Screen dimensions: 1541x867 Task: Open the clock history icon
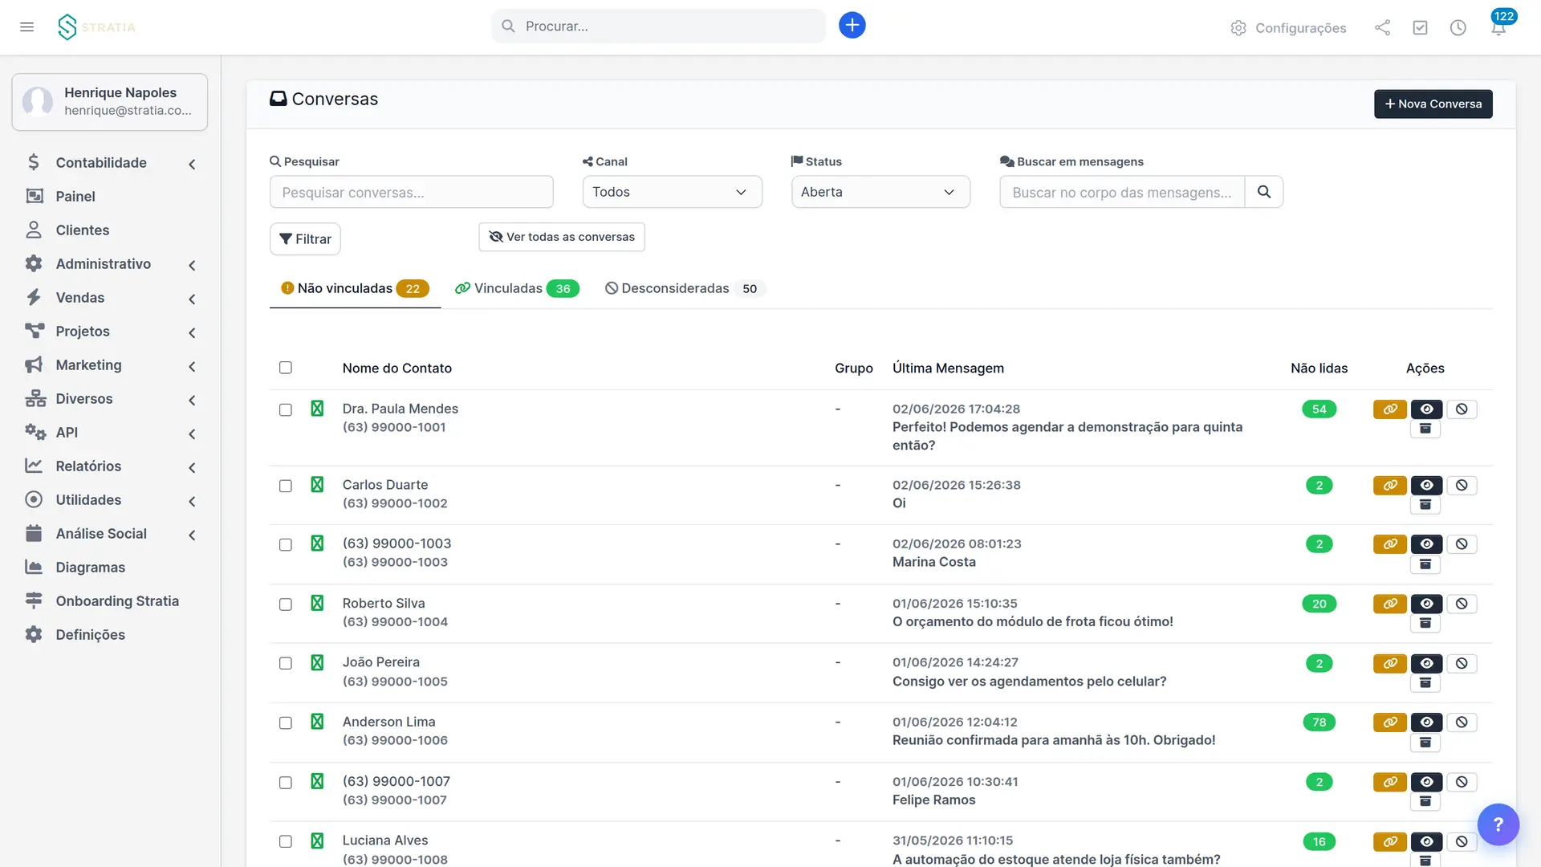click(1458, 28)
